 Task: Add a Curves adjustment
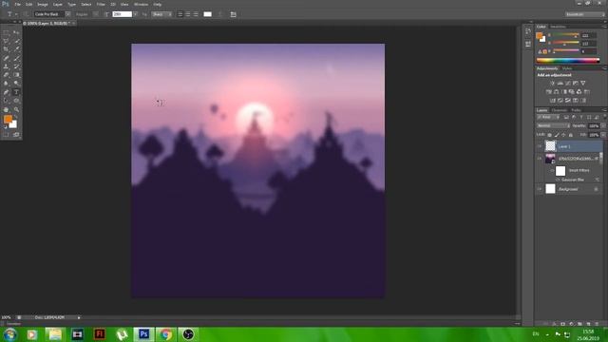coord(568,84)
